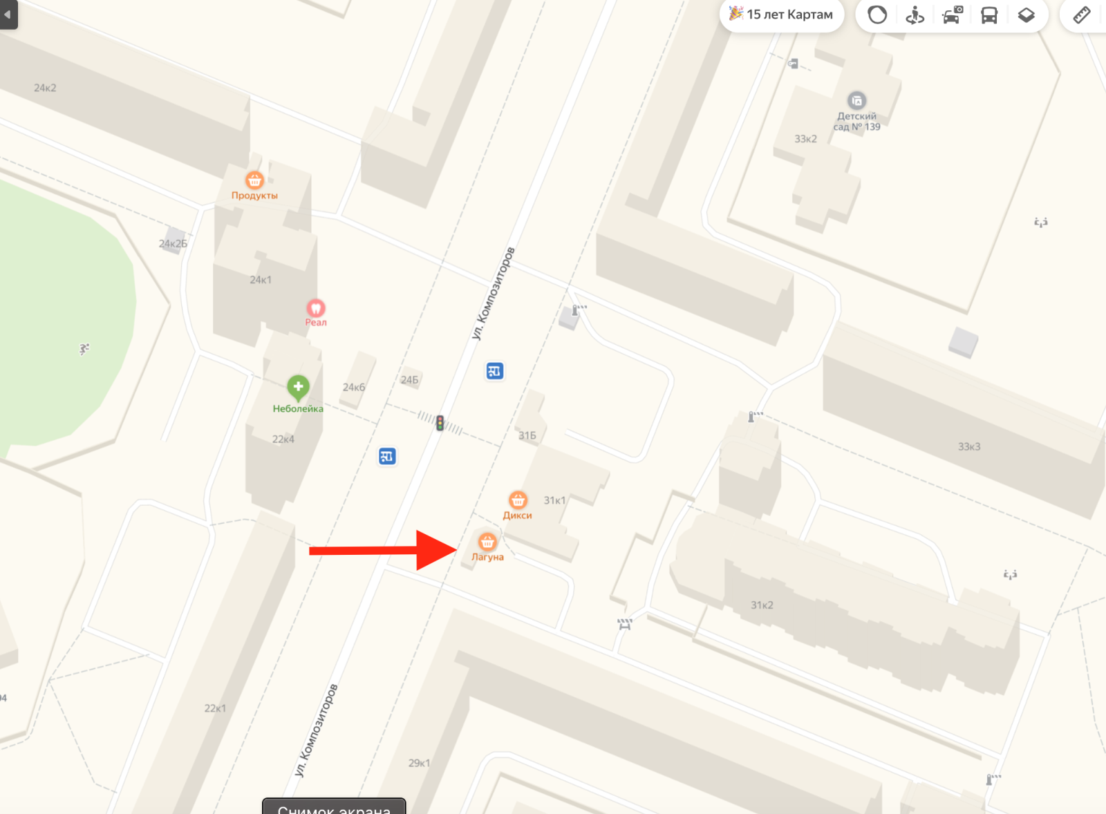
Task: Click the 'Снимок экрана' tooltip
Action: (334, 807)
